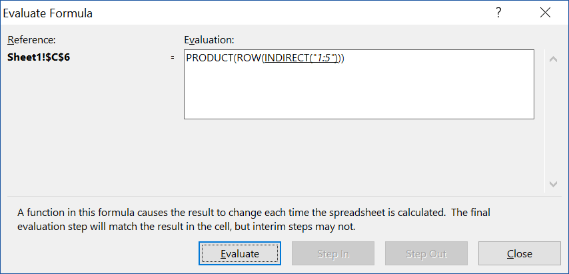
Task: Dismiss the dialog using the title bar X
Action: 545,13
